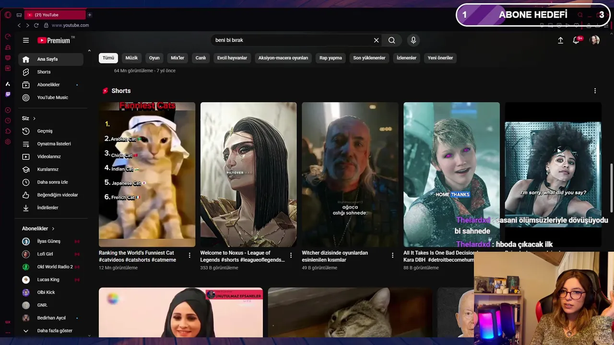Open GNR. channel

[x=51, y=305]
